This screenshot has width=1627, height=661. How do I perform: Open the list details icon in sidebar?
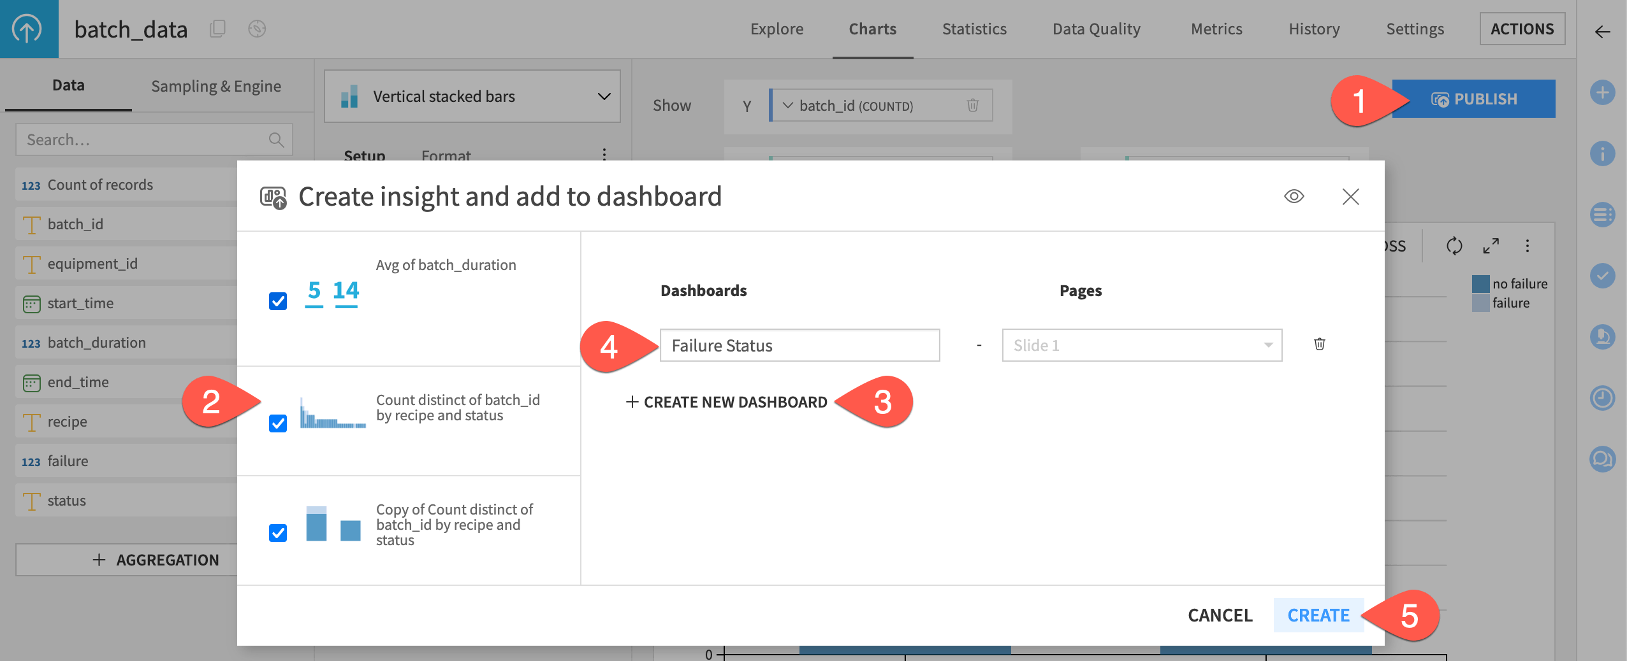[1602, 215]
